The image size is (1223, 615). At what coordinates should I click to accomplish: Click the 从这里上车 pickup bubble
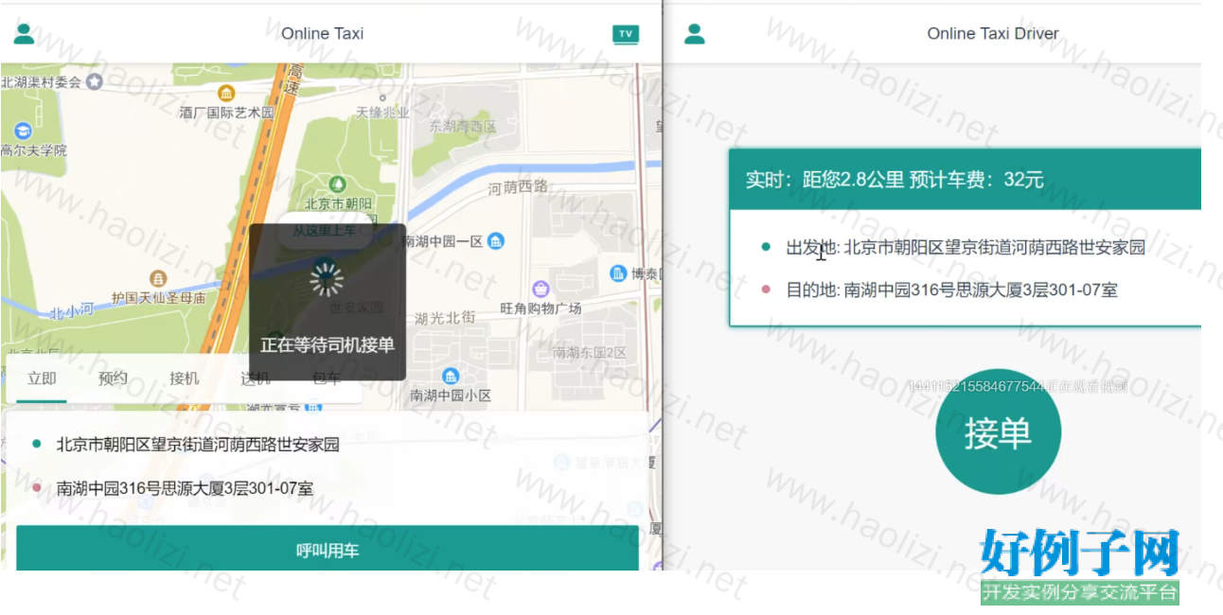pos(324,231)
